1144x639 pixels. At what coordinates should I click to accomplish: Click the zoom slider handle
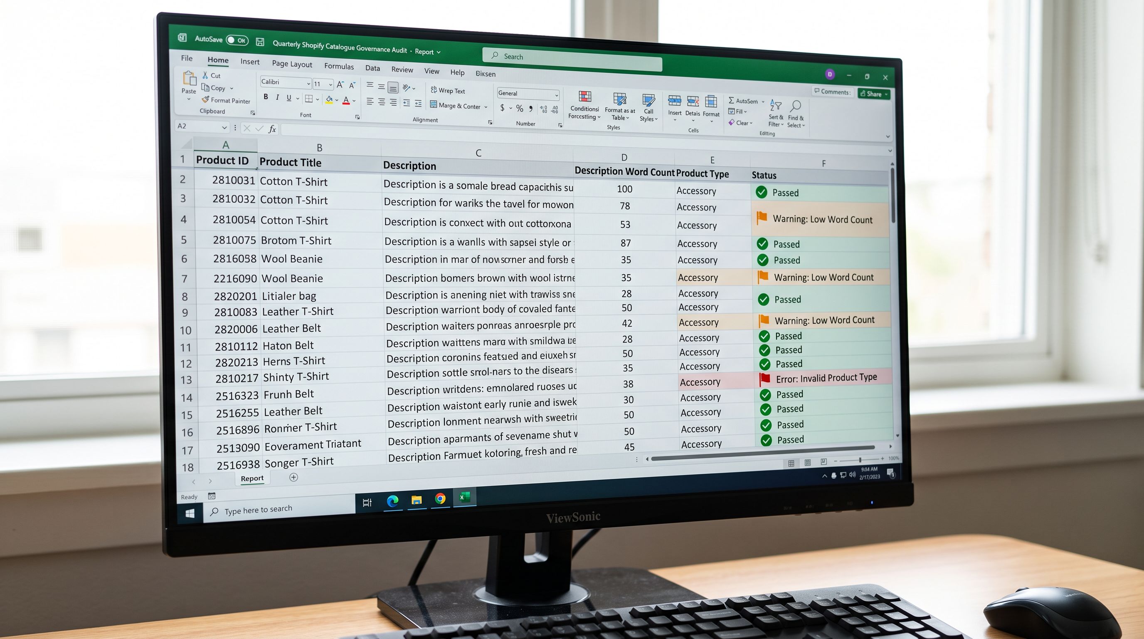[x=860, y=459]
